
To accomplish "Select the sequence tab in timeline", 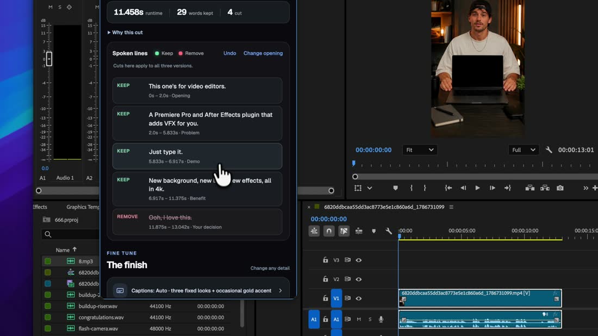I will point(384,207).
